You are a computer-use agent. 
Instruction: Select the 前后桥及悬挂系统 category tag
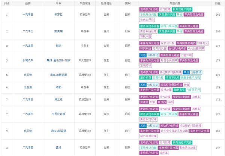click(171, 85)
